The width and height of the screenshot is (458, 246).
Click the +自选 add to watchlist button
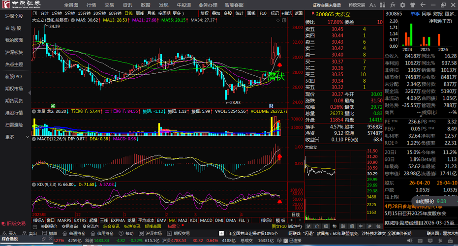pyautogui.click(x=287, y=13)
